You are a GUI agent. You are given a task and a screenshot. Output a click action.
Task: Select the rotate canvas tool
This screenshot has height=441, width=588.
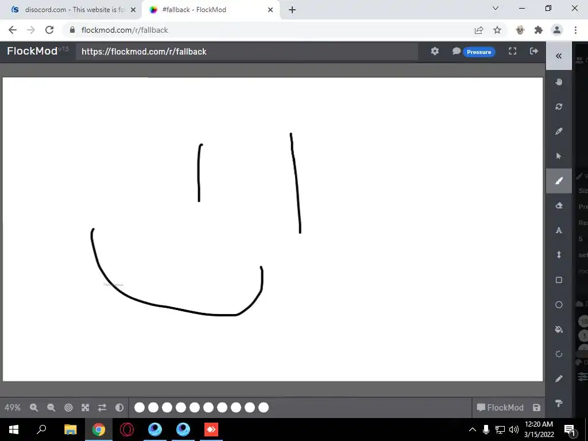559,106
